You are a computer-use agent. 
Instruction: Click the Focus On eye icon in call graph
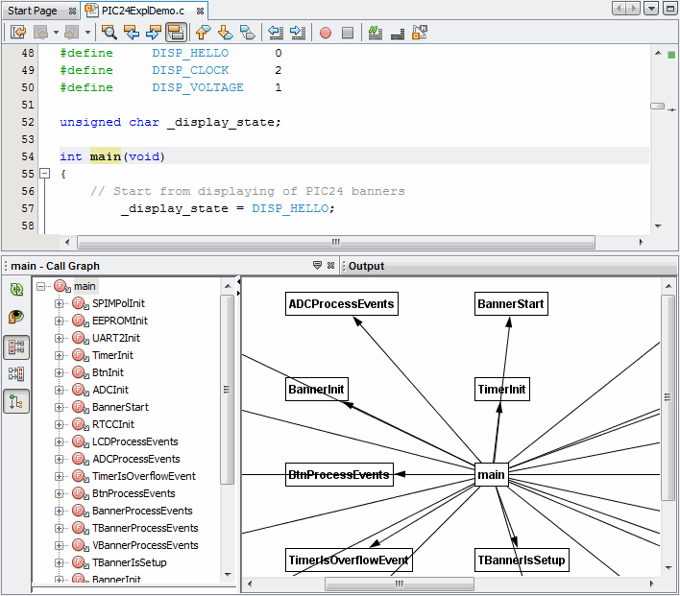point(16,317)
